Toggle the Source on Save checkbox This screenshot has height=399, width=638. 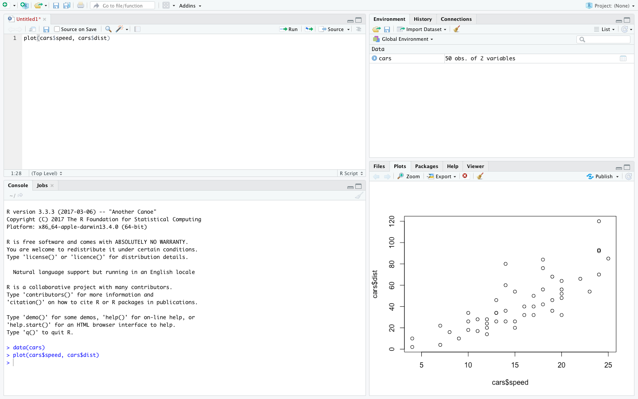[57, 29]
